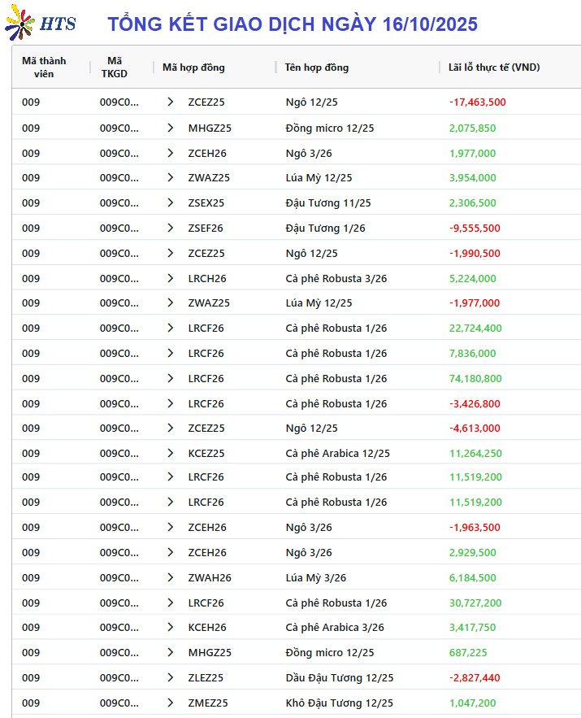Image resolution: width=581 pixels, height=718 pixels.
Task: Click the HTS logo icon
Action: coord(40,24)
